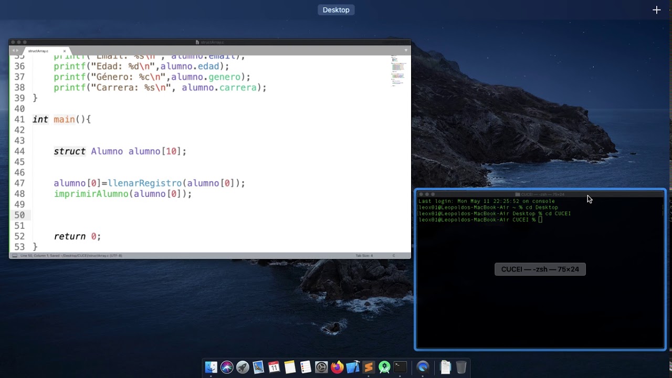Open Xcode hammer icon in Dock

coord(353,367)
